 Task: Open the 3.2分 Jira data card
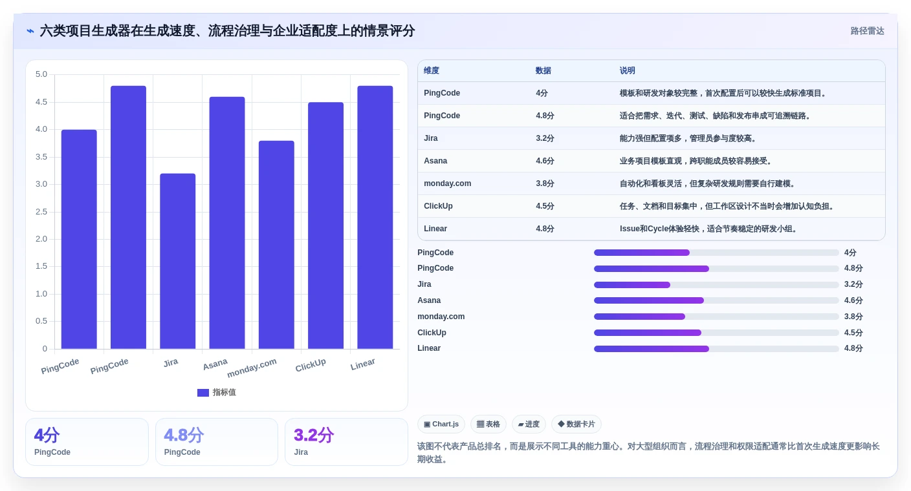point(346,442)
